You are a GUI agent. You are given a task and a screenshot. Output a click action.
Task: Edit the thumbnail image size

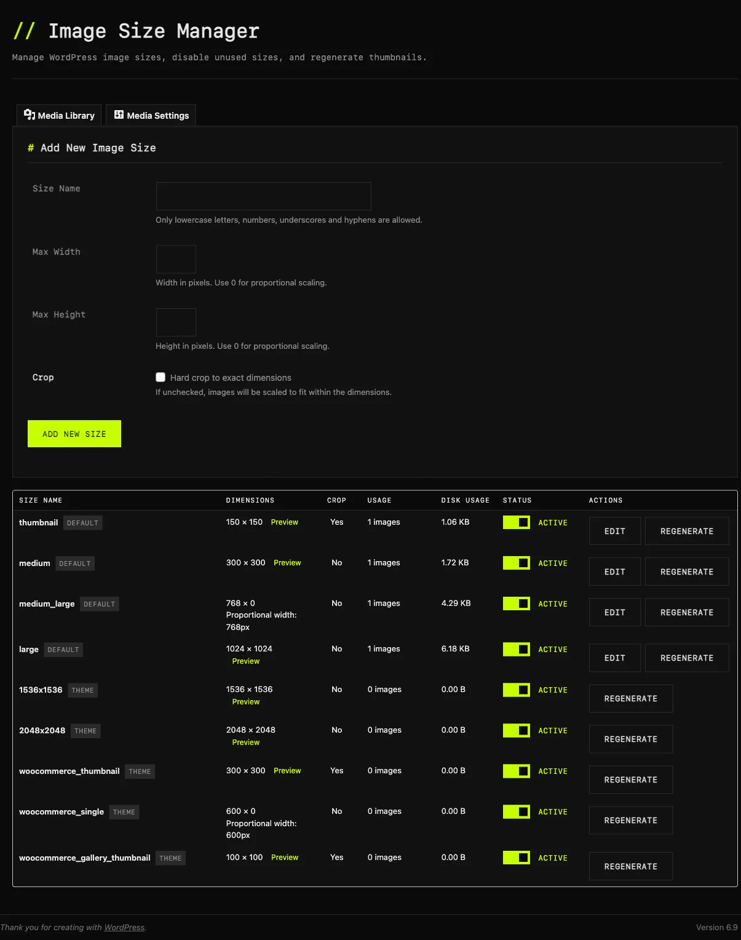(x=614, y=530)
